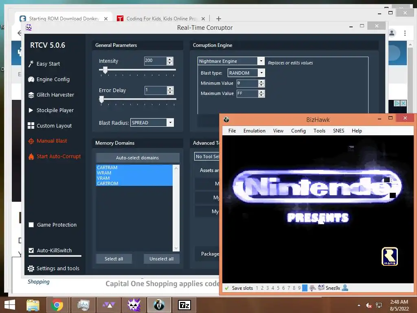
Task: Switch to BizHawk taskbar icon
Action: [159, 305]
